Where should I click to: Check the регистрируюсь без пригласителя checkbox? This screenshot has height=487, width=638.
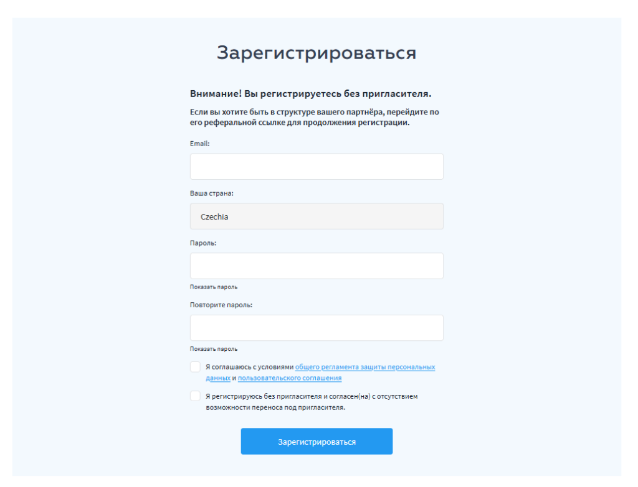(195, 396)
